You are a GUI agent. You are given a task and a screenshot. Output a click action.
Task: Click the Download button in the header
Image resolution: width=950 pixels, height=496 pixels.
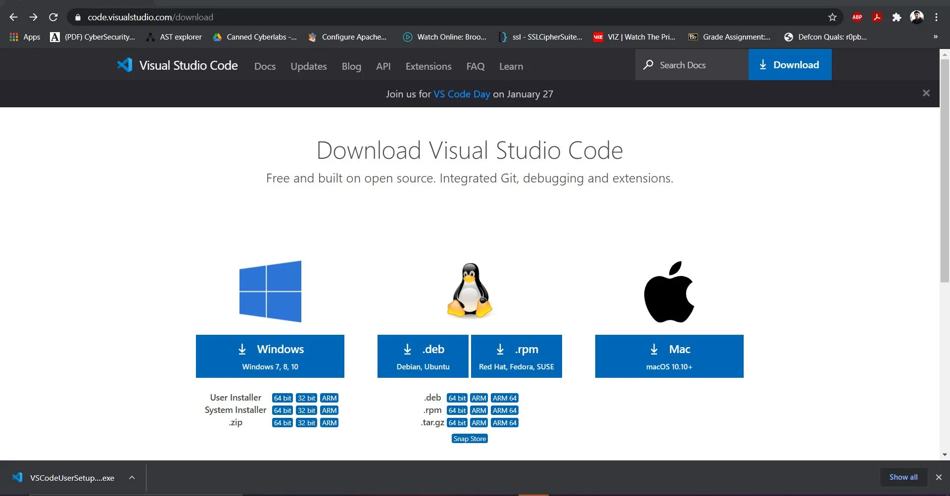pyautogui.click(x=790, y=65)
